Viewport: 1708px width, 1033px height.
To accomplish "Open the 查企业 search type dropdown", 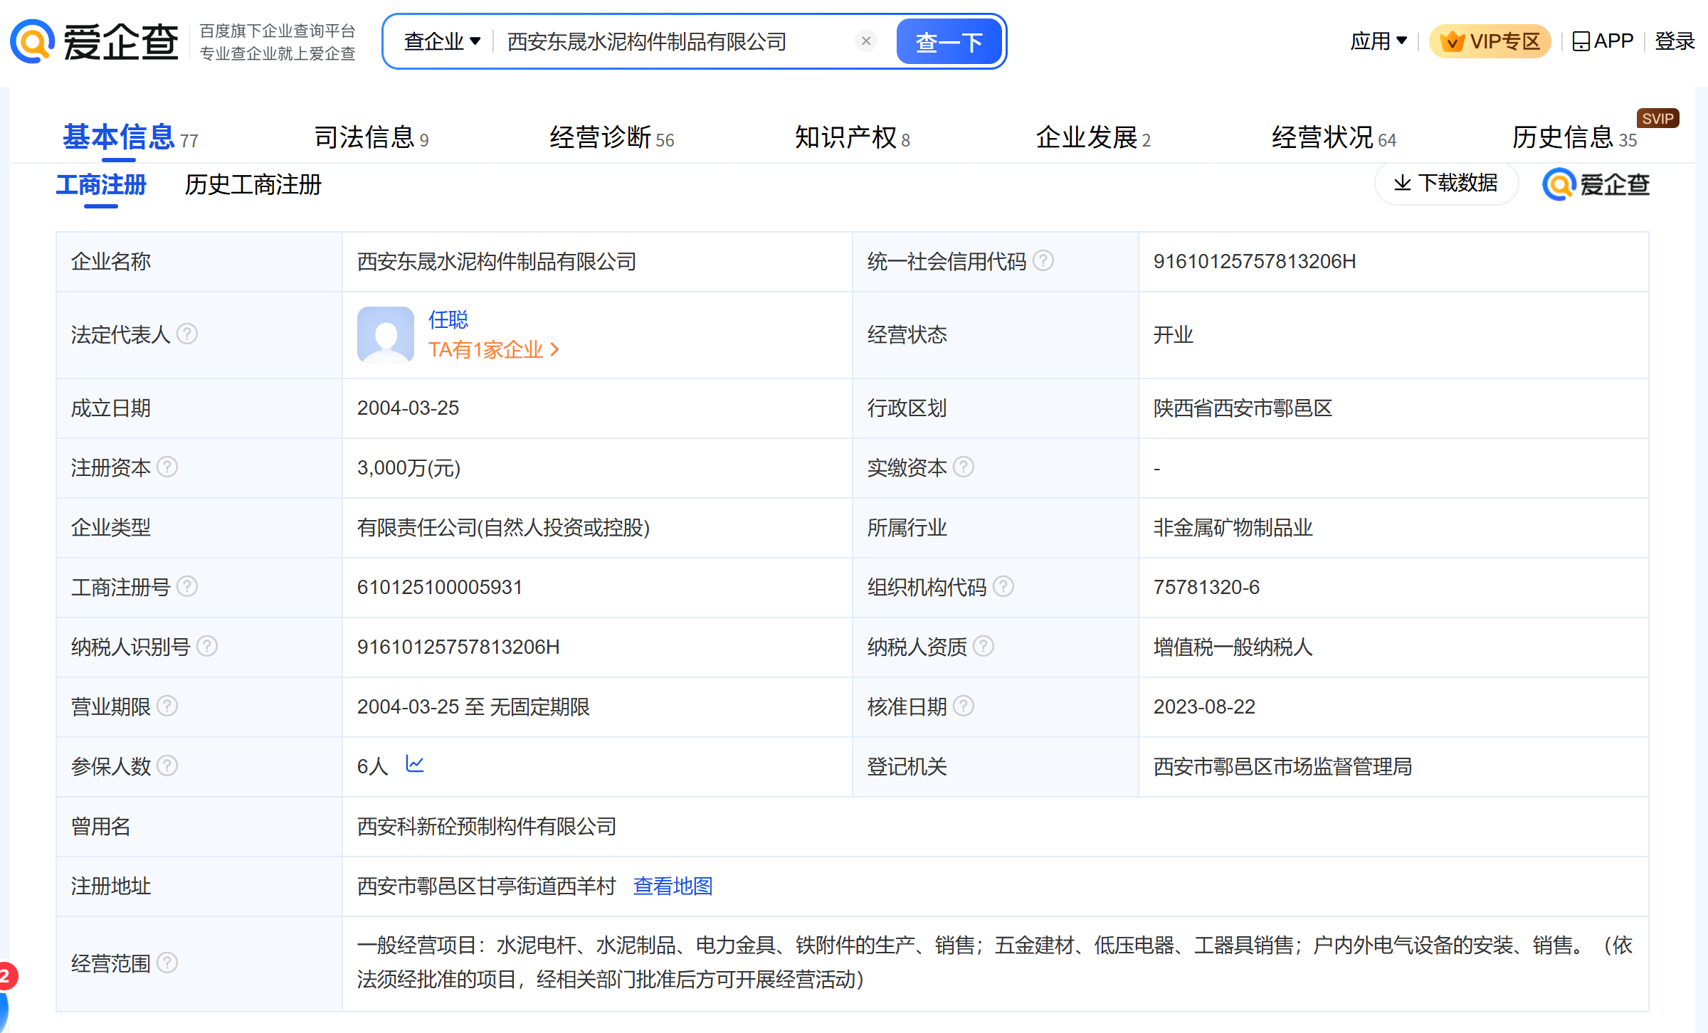I will point(441,41).
